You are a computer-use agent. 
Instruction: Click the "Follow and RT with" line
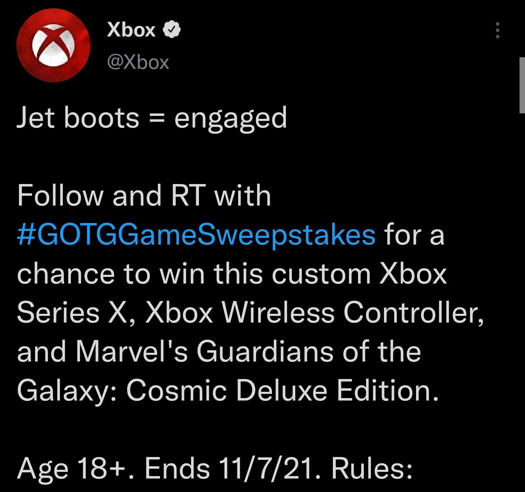144,196
